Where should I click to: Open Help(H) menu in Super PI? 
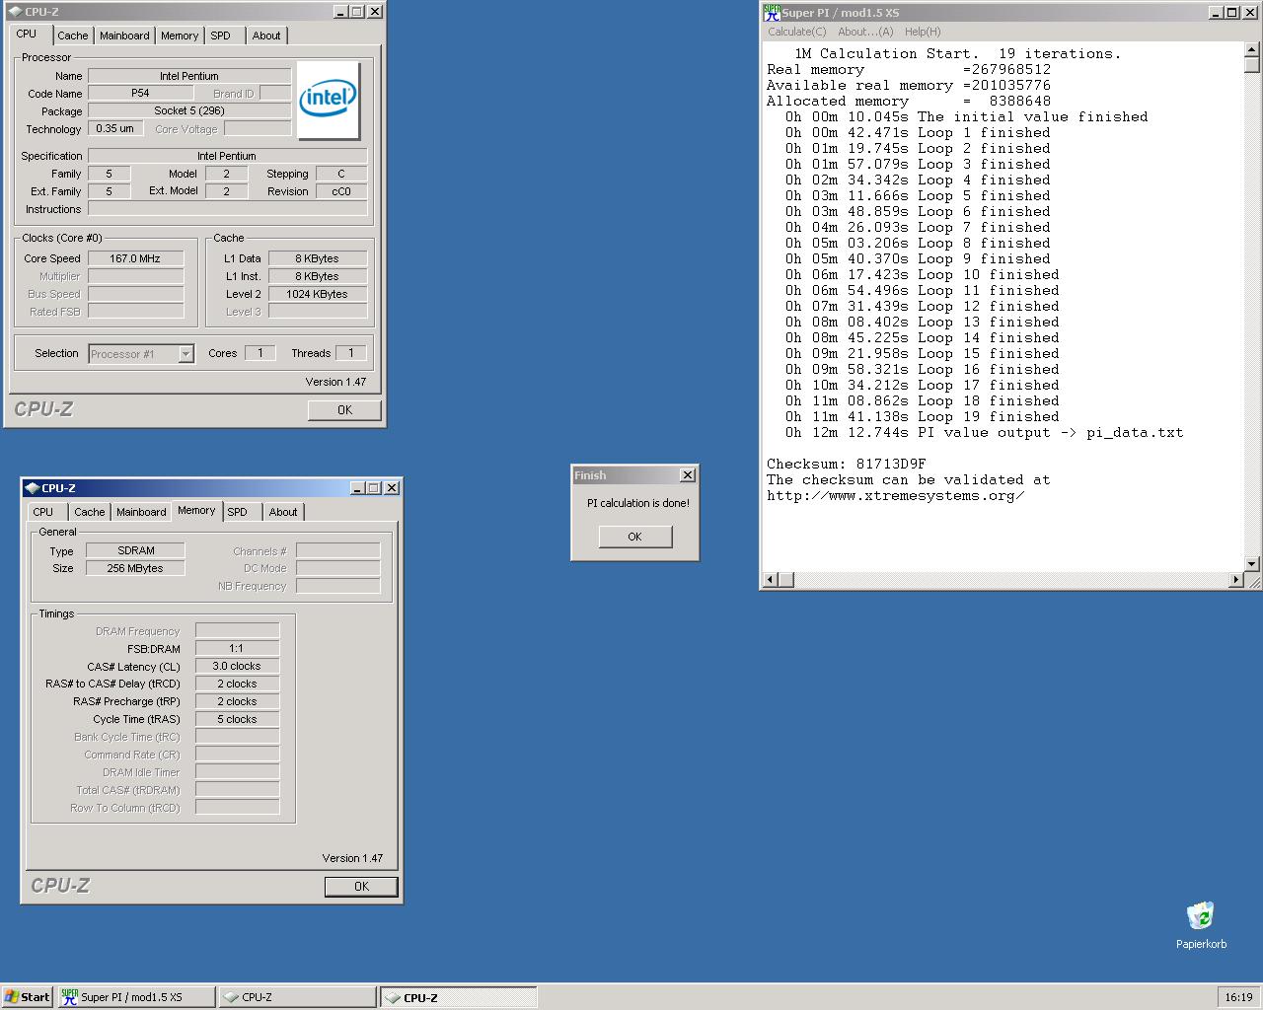click(923, 32)
